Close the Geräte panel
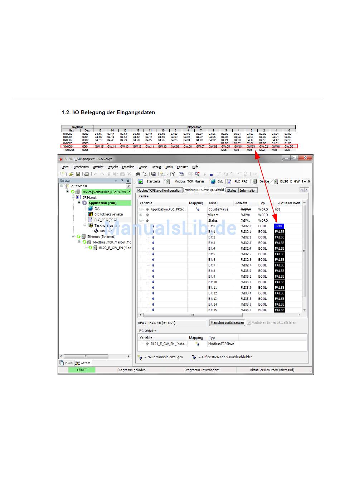Screen dimensions: 340x494 point(128,181)
